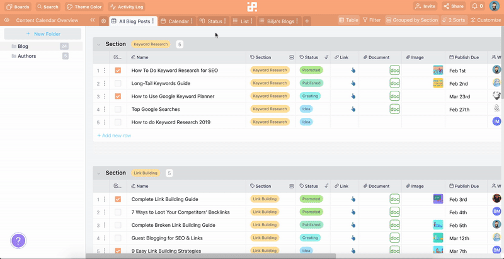This screenshot has width=504, height=259.
Task: Click Status sort arrow in Keyword Research table
Action: click(326, 57)
